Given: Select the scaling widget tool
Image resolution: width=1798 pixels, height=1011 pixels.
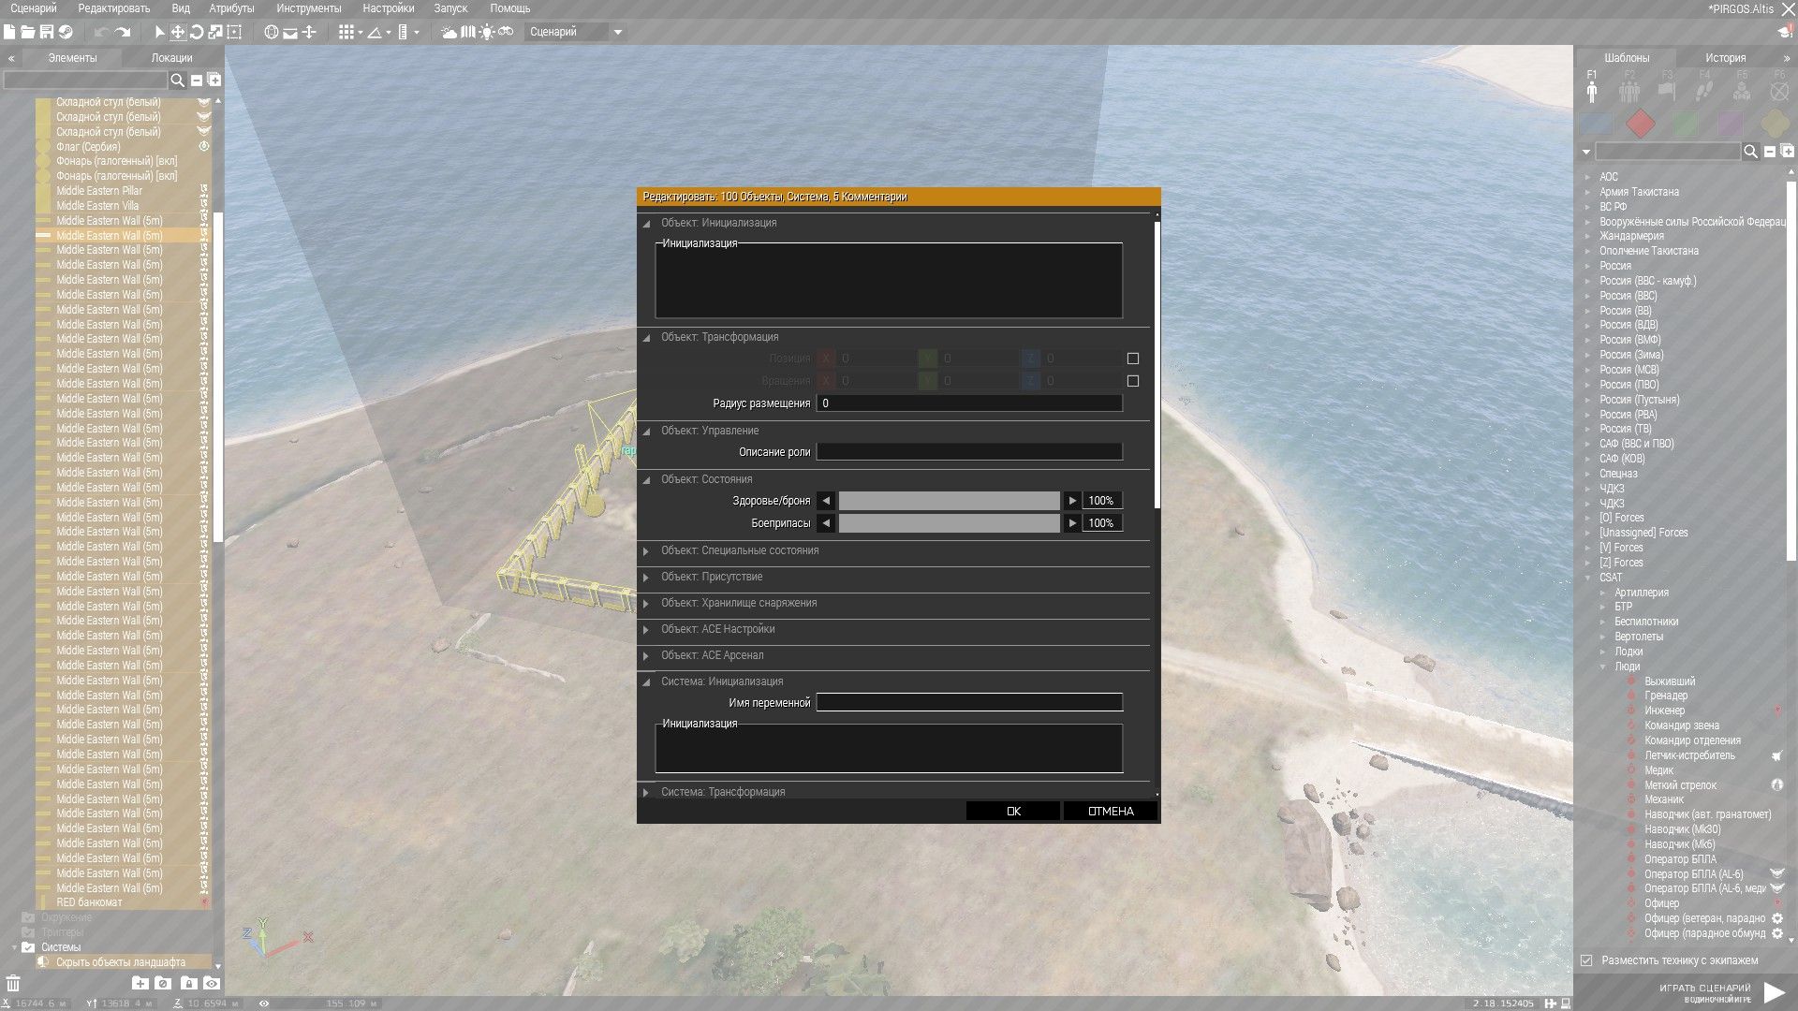Looking at the screenshot, I should point(215,32).
